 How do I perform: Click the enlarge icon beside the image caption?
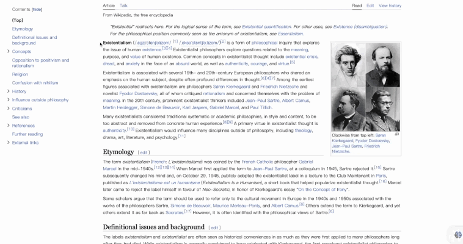point(396,134)
